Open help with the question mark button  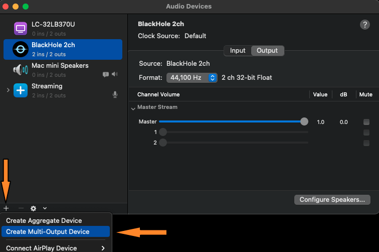[x=365, y=25]
